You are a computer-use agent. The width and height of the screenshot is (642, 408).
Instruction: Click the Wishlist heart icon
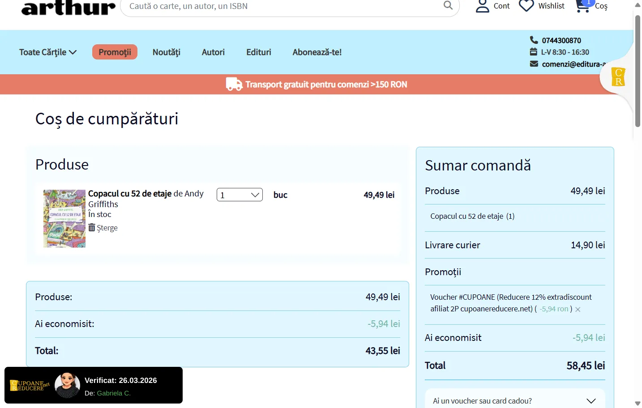(526, 6)
